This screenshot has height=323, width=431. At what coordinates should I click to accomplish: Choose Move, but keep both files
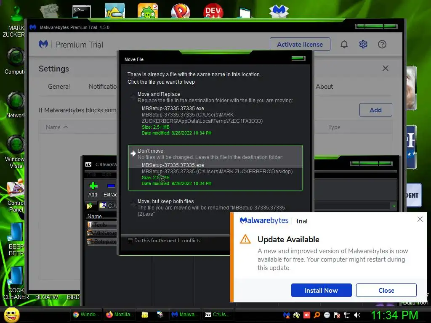point(215,208)
